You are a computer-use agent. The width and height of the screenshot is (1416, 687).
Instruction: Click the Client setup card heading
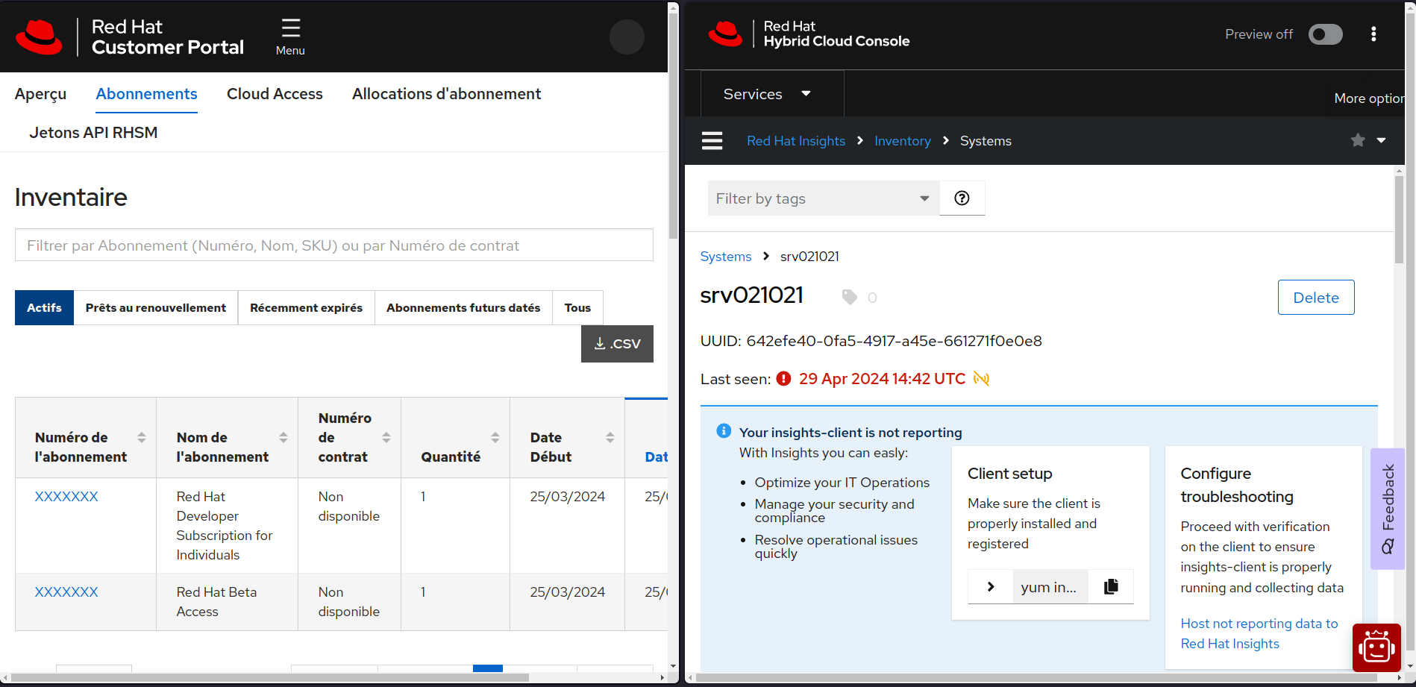tap(1009, 474)
